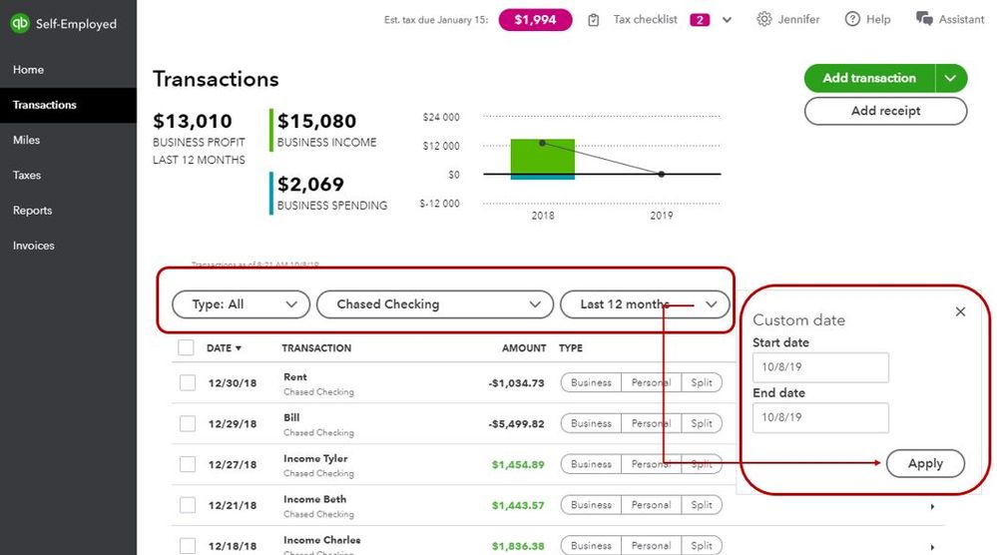
Task: Select the Rent transaction checkbox
Action: coord(188,382)
